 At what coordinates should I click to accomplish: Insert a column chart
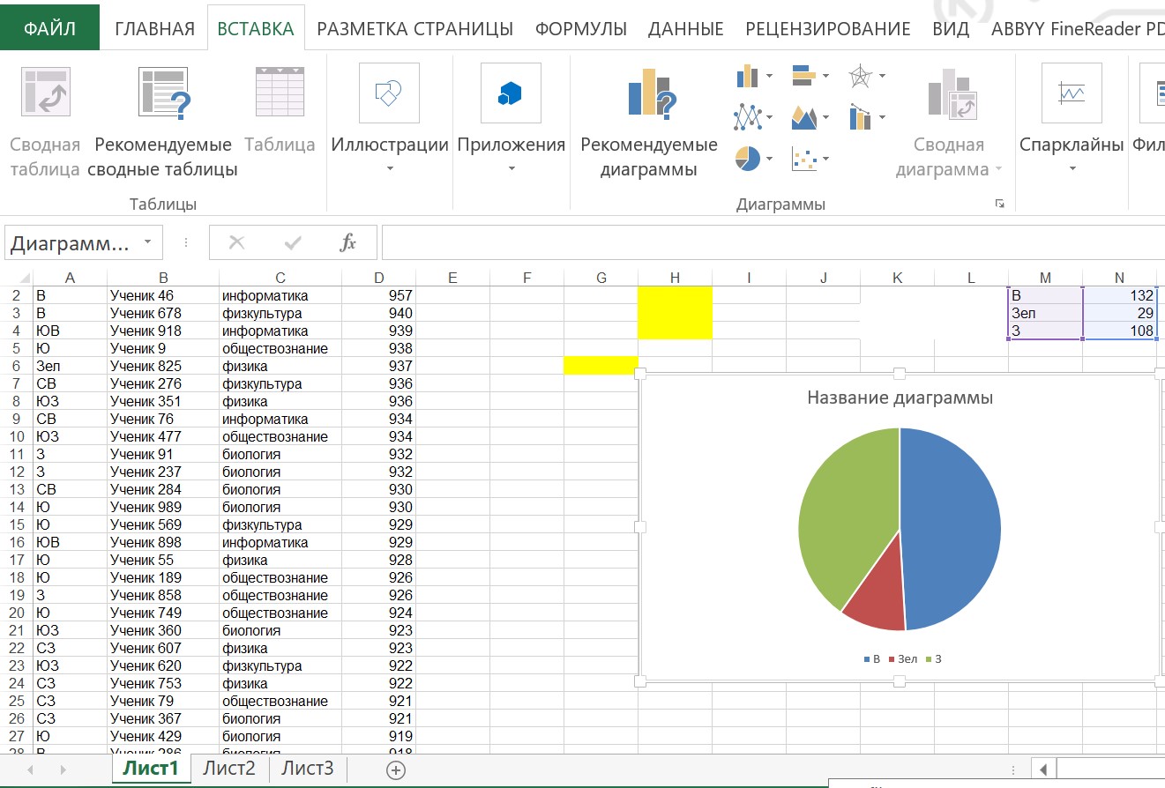(747, 76)
